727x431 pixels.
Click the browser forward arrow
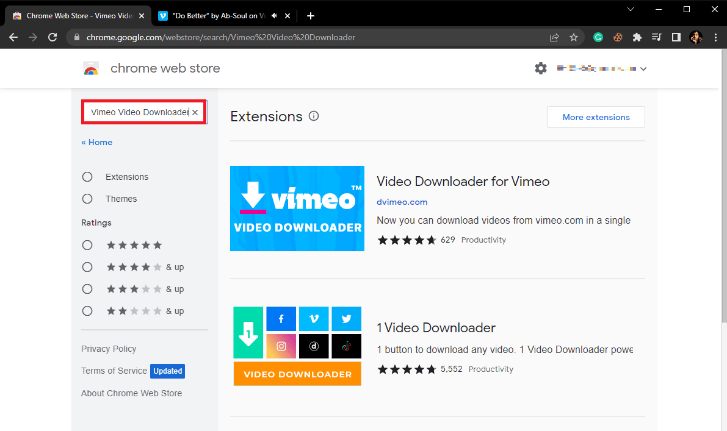click(x=33, y=38)
